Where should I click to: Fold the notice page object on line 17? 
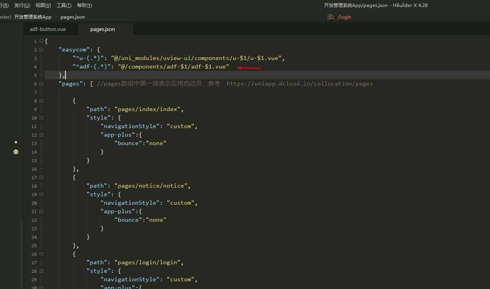(x=41, y=178)
